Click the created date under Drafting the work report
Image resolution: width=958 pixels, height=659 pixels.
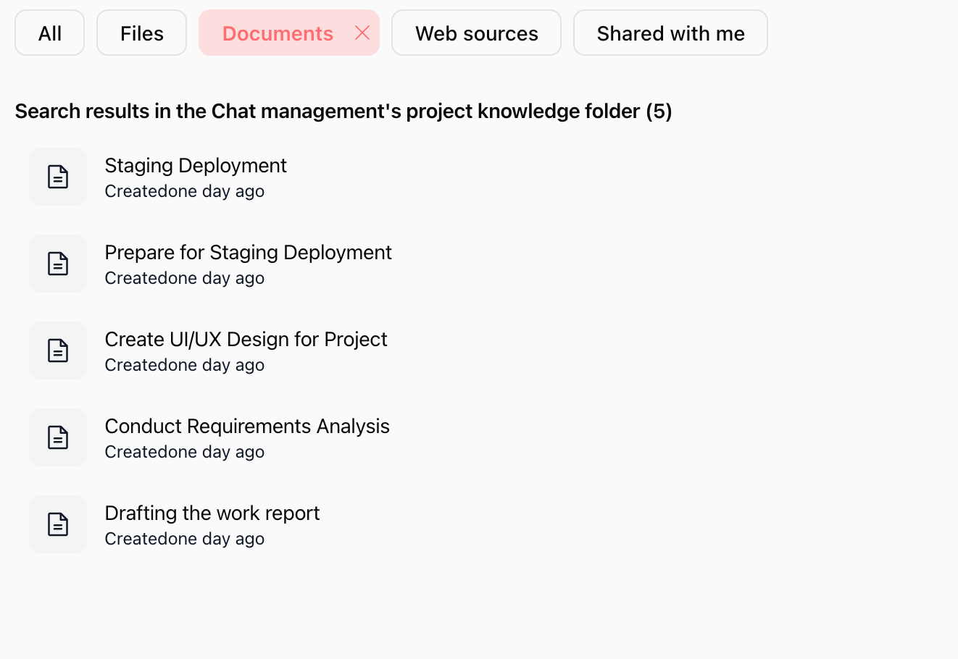click(x=185, y=539)
